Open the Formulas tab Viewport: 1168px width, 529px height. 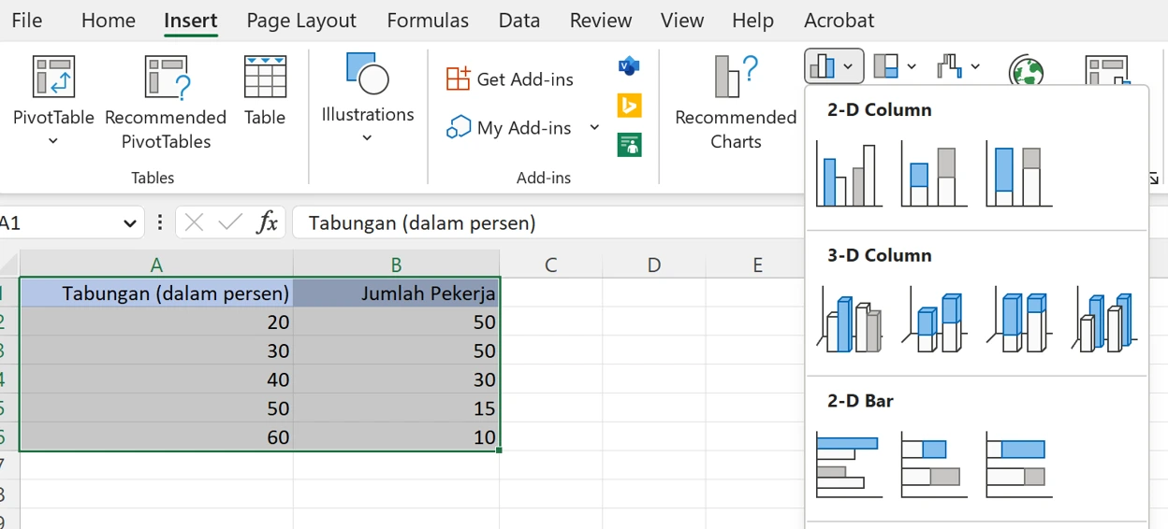click(428, 21)
